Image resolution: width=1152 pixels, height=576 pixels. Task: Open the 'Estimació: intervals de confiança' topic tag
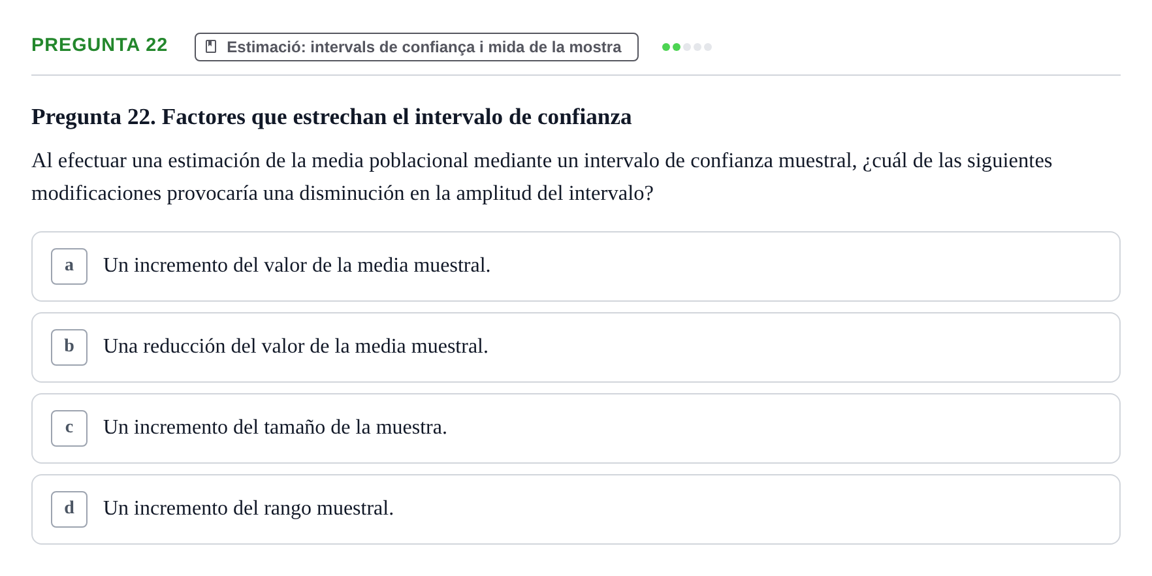[417, 47]
